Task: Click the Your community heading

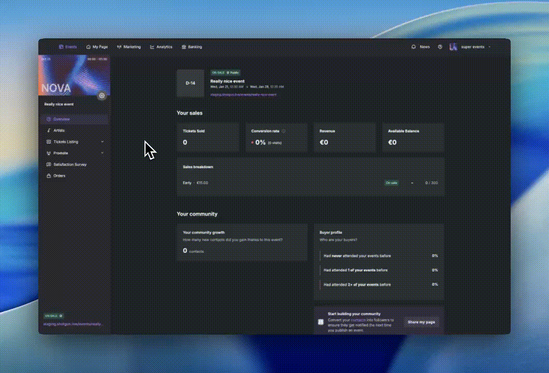Action: coord(197,214)
